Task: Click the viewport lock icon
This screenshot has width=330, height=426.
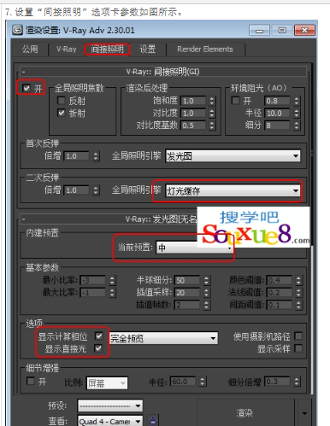Action: click(x=153, y=420)
